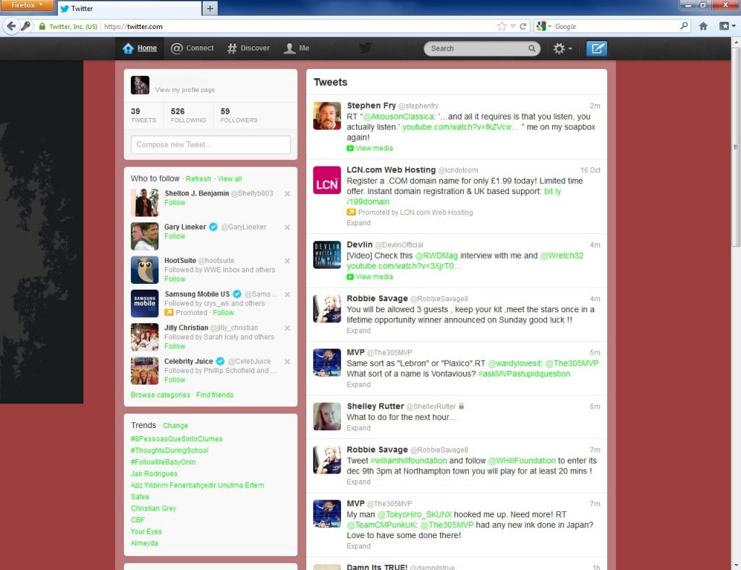Follow Gary Lineker
The image size is (741, 570).
(x=174, y=236)
